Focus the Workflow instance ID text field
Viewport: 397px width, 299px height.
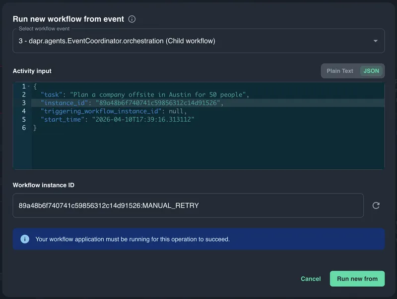(x=188, y=205)
